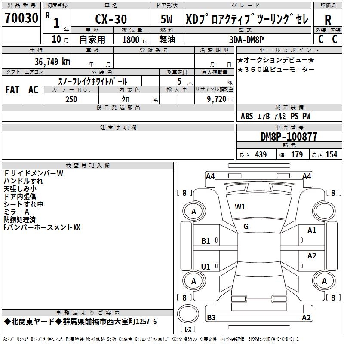Click the 検査員記入欄 section header

[88, 166]
